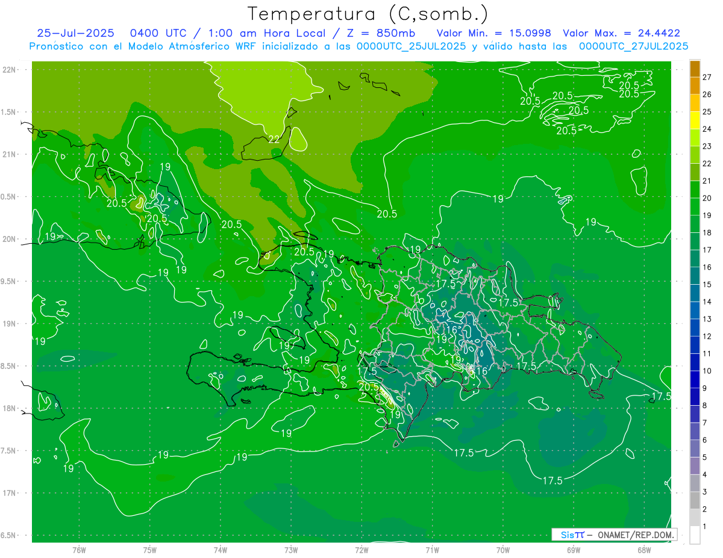Click the "Temperatura (C,somb.)" map title
The width and height of the screenshot is (723, 558).
[368, 13]
